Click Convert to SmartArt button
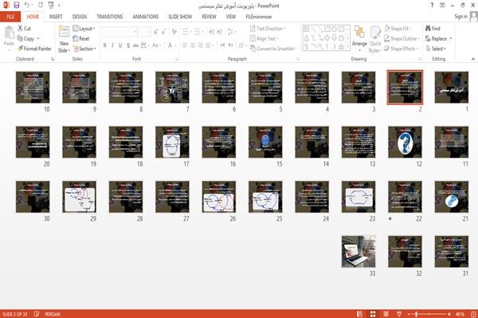 [273, 49]
